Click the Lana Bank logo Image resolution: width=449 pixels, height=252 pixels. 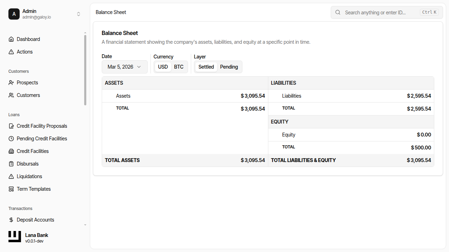(x=14, y=237)
